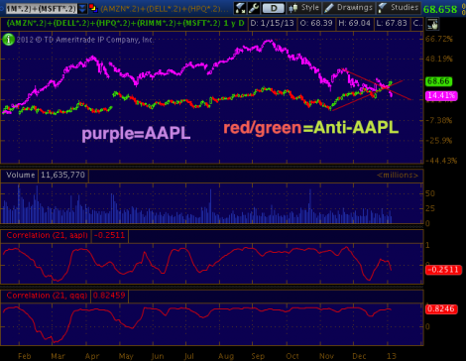Click the symbol entry field ending in (MSFT*.2)
Screen dimensions: 466x361
tap(42, 8)
